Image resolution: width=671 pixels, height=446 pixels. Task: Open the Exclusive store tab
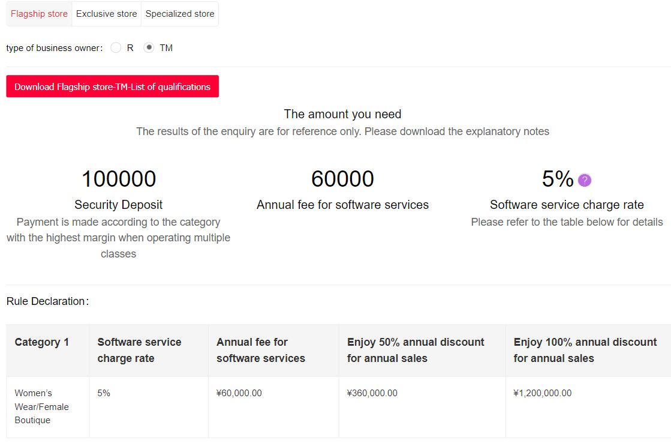pos(106,14)
